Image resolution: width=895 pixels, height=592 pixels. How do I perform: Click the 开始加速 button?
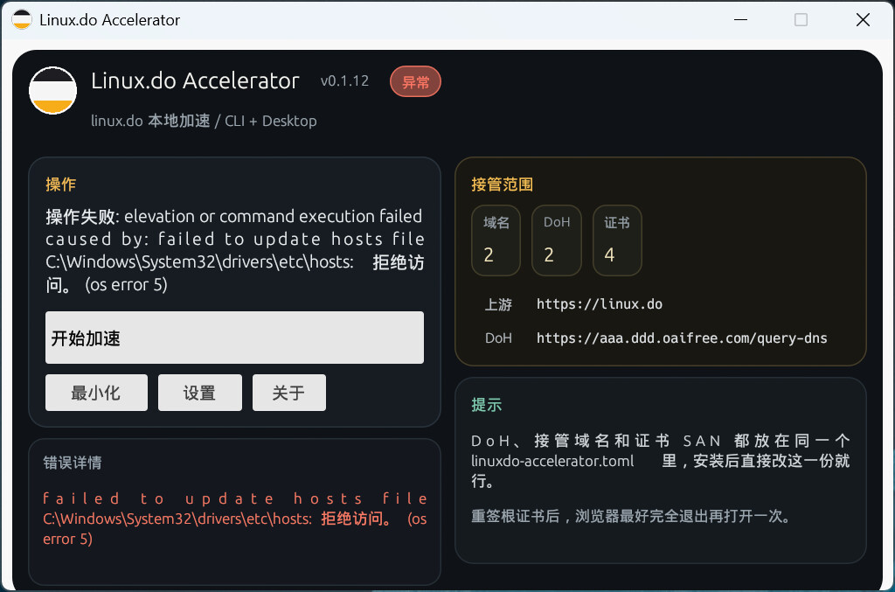click(x=234, y=338)
